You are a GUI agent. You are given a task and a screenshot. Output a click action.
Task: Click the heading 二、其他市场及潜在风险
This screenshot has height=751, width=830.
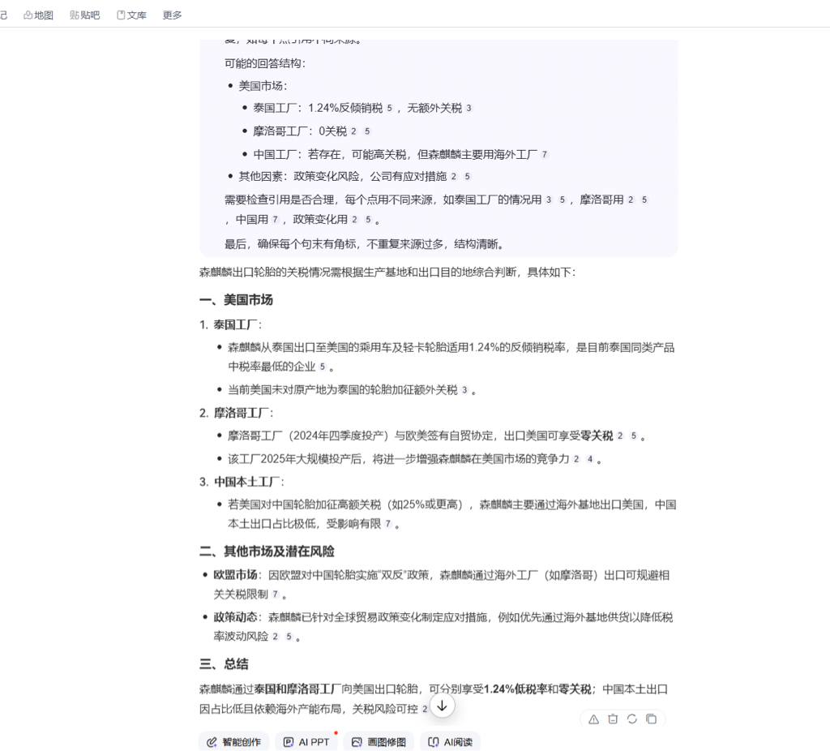pos(267,551)
